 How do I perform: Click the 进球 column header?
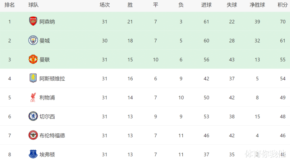click(206, 5)
